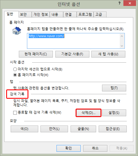The width and height of the screenshot is (138, 156).
Task: Click the 현재 페이지(C) button
Action: point(36,54)
